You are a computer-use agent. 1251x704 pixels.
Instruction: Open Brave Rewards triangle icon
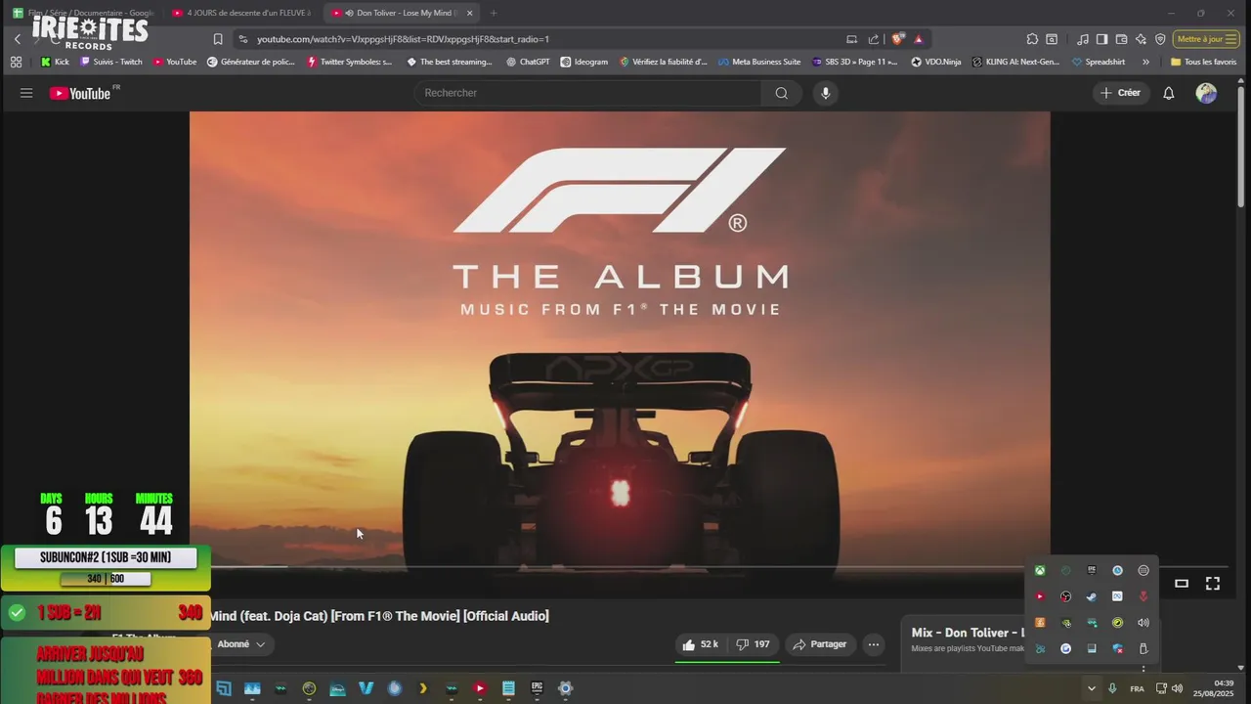(x=919, y=39)
